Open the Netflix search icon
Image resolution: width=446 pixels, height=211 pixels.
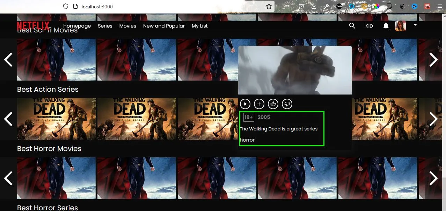click(352, 26)
